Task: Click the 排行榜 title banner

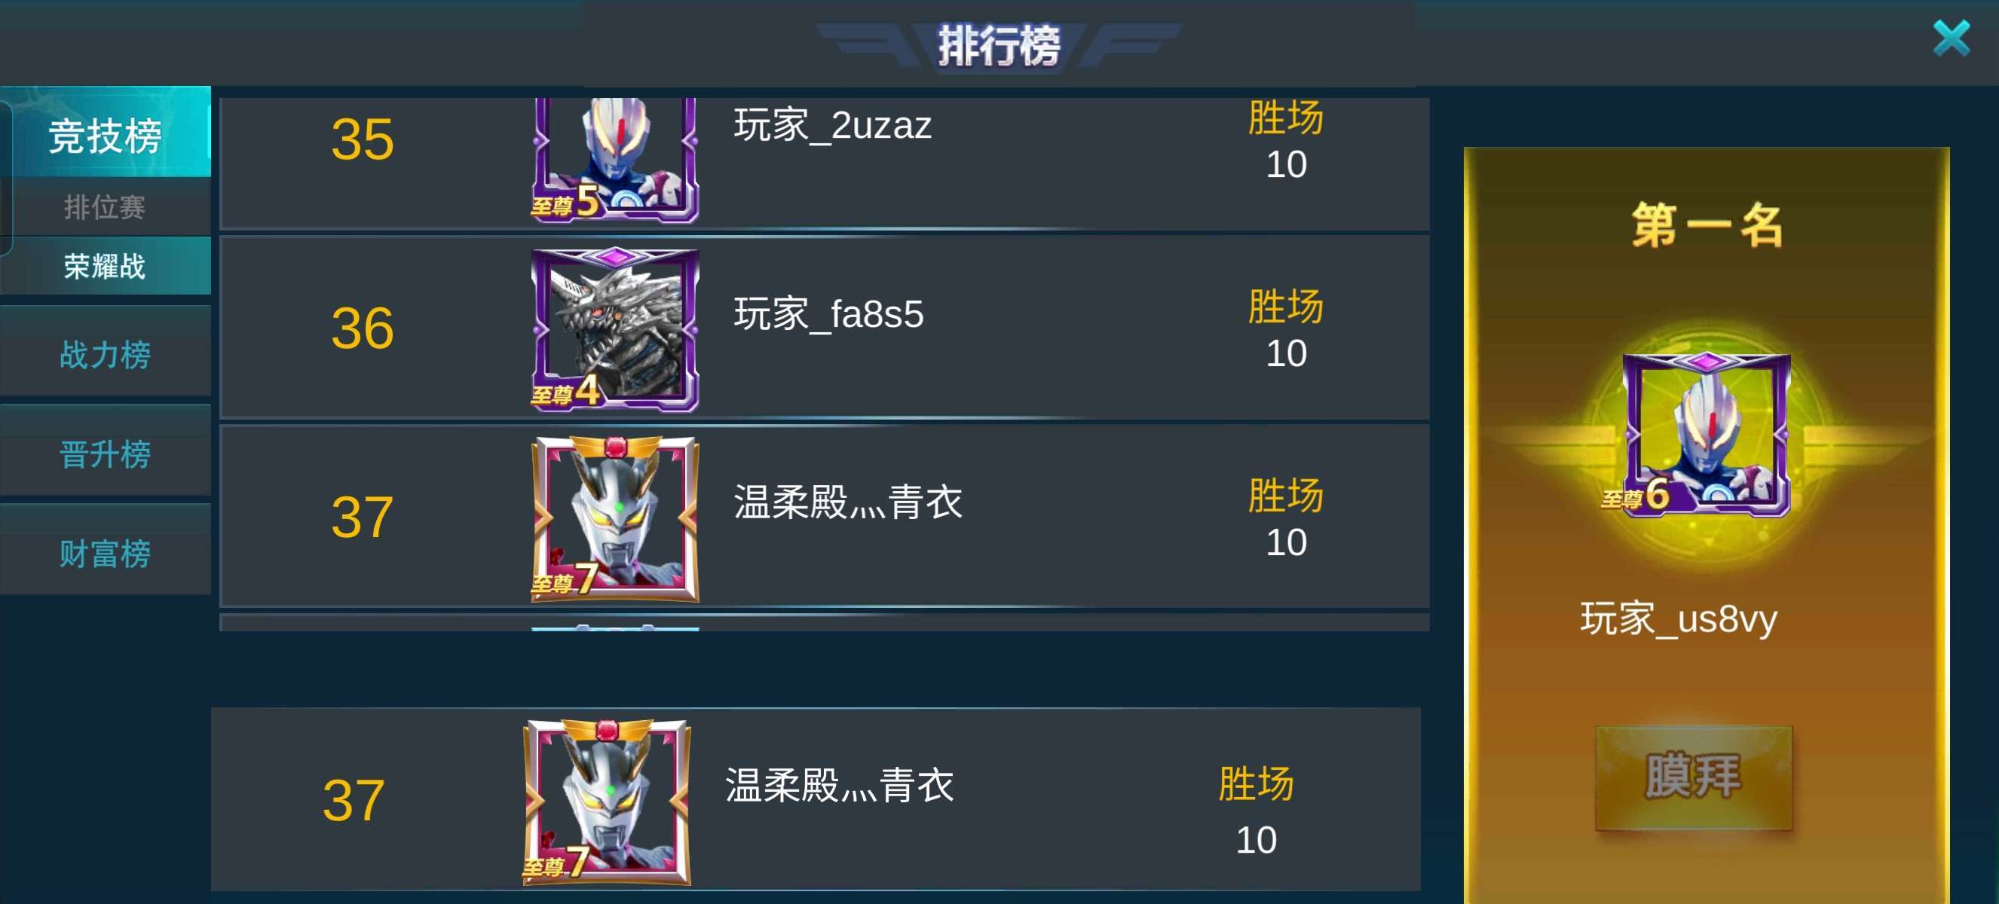Action: 998,45
